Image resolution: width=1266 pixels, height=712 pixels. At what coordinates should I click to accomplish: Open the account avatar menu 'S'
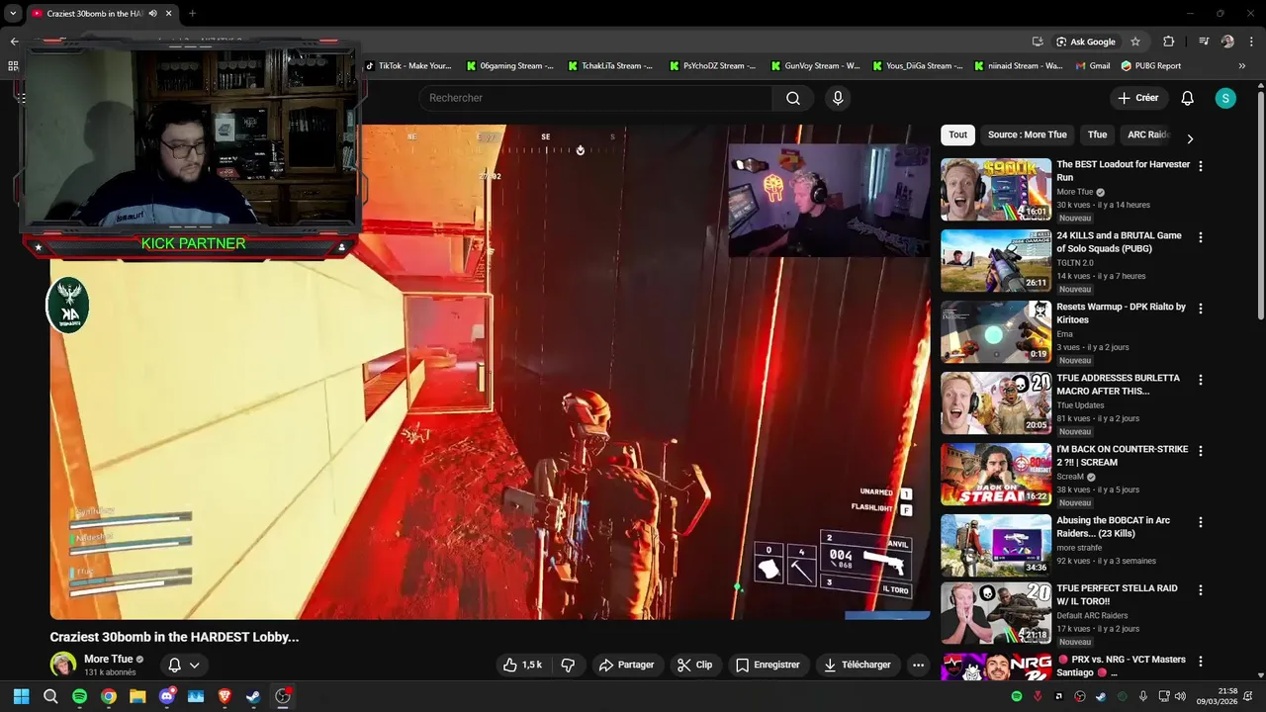click(1225, 98)
